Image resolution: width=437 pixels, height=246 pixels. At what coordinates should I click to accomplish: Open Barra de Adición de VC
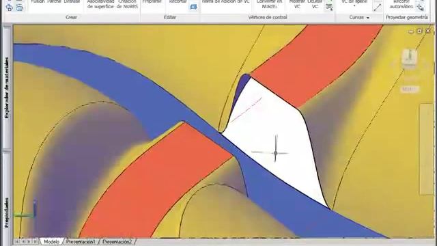click(x=226, y=1)
